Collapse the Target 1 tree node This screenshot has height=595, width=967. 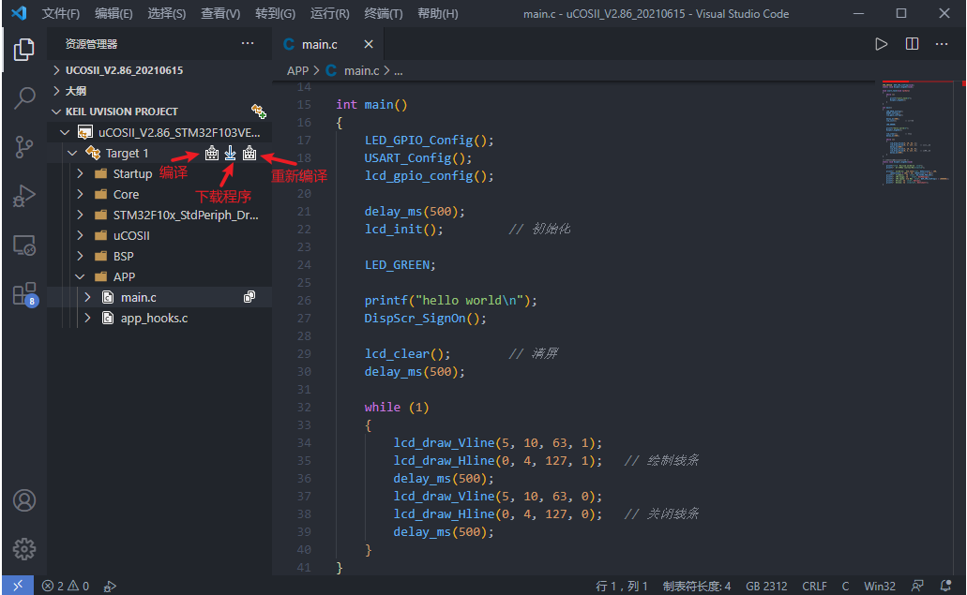tap(72, 153)
